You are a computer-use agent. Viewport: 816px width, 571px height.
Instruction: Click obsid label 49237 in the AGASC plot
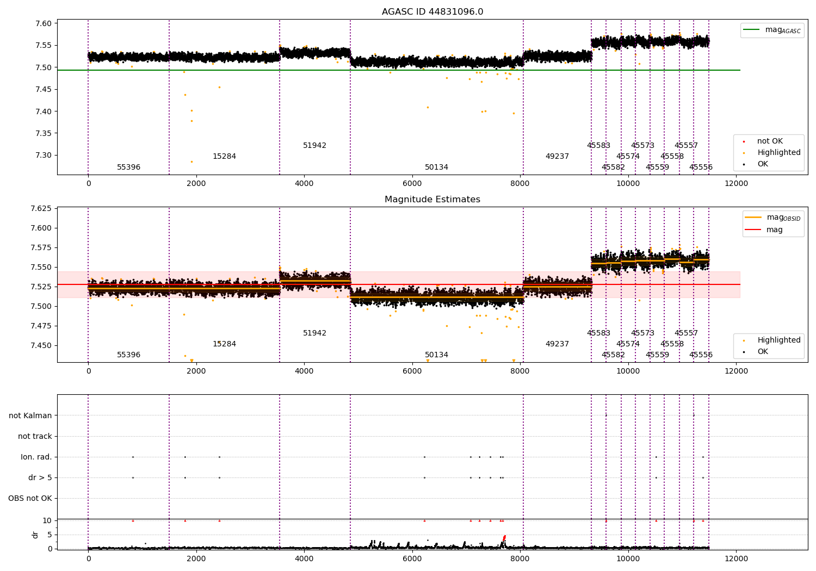[558, 157]
